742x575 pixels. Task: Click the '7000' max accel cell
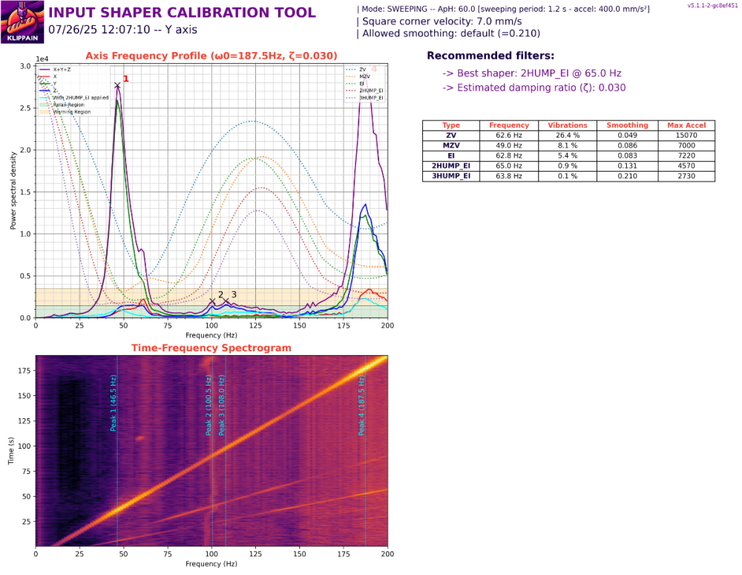686,146
